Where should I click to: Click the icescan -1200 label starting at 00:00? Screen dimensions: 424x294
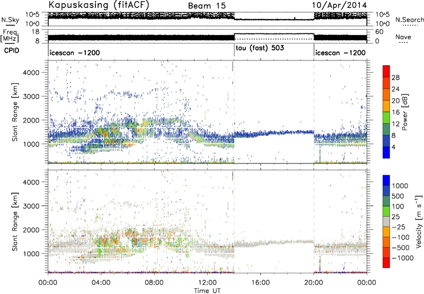(x=75, y=53)
